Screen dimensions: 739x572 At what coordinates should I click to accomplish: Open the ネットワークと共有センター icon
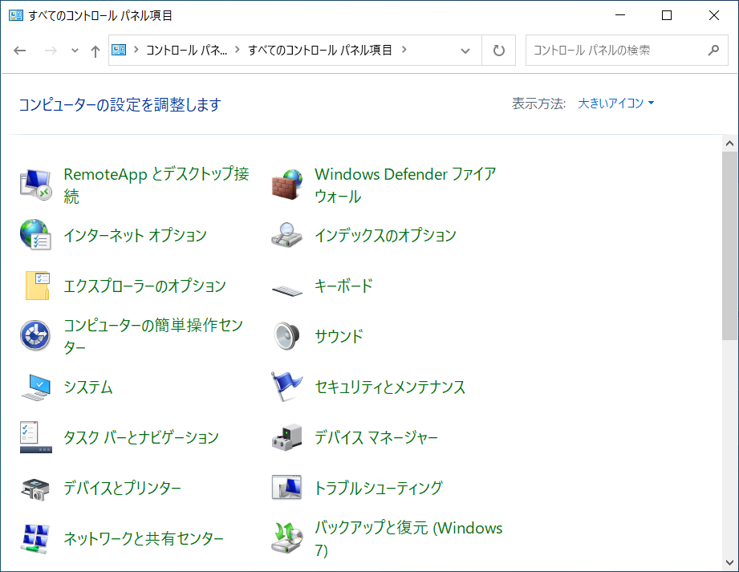tap(35, 538)
